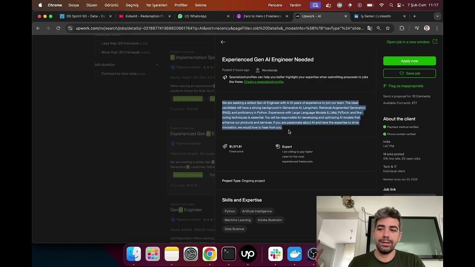Viewport: 475px width, 267px height.
Task: Open the Dosya menu
Action: point(73,5)
